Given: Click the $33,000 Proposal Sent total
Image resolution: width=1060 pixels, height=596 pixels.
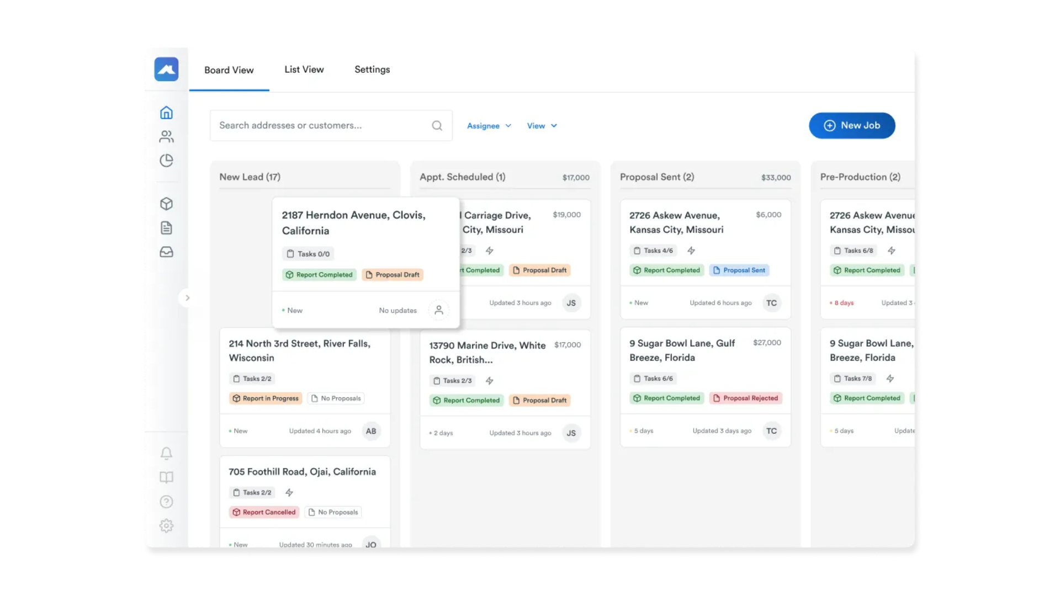Looking at the screenshot, I should pos(776,178).
